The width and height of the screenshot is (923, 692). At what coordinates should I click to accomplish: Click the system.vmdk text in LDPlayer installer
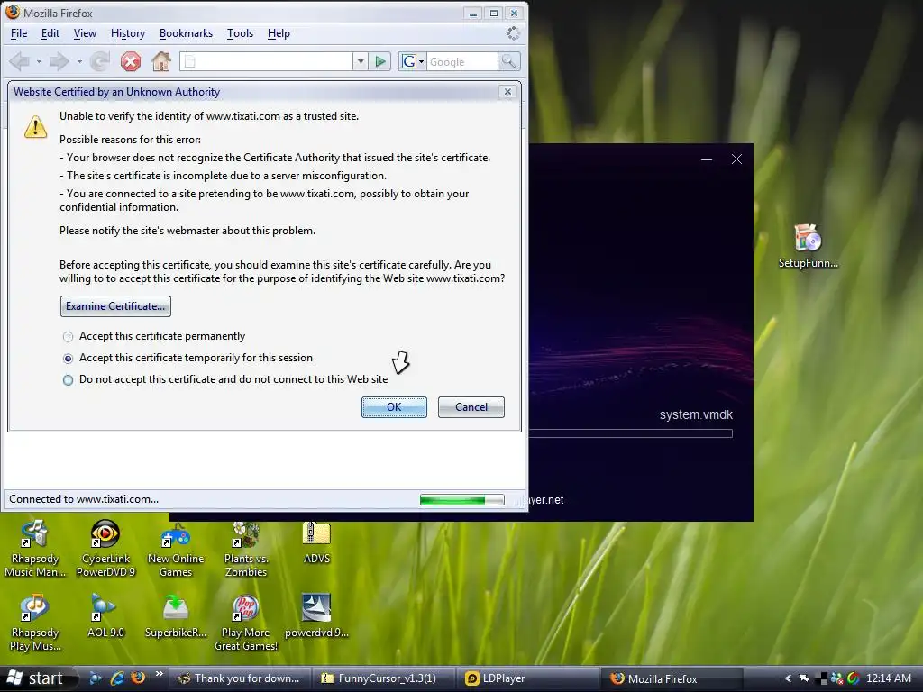pos(696,414)
